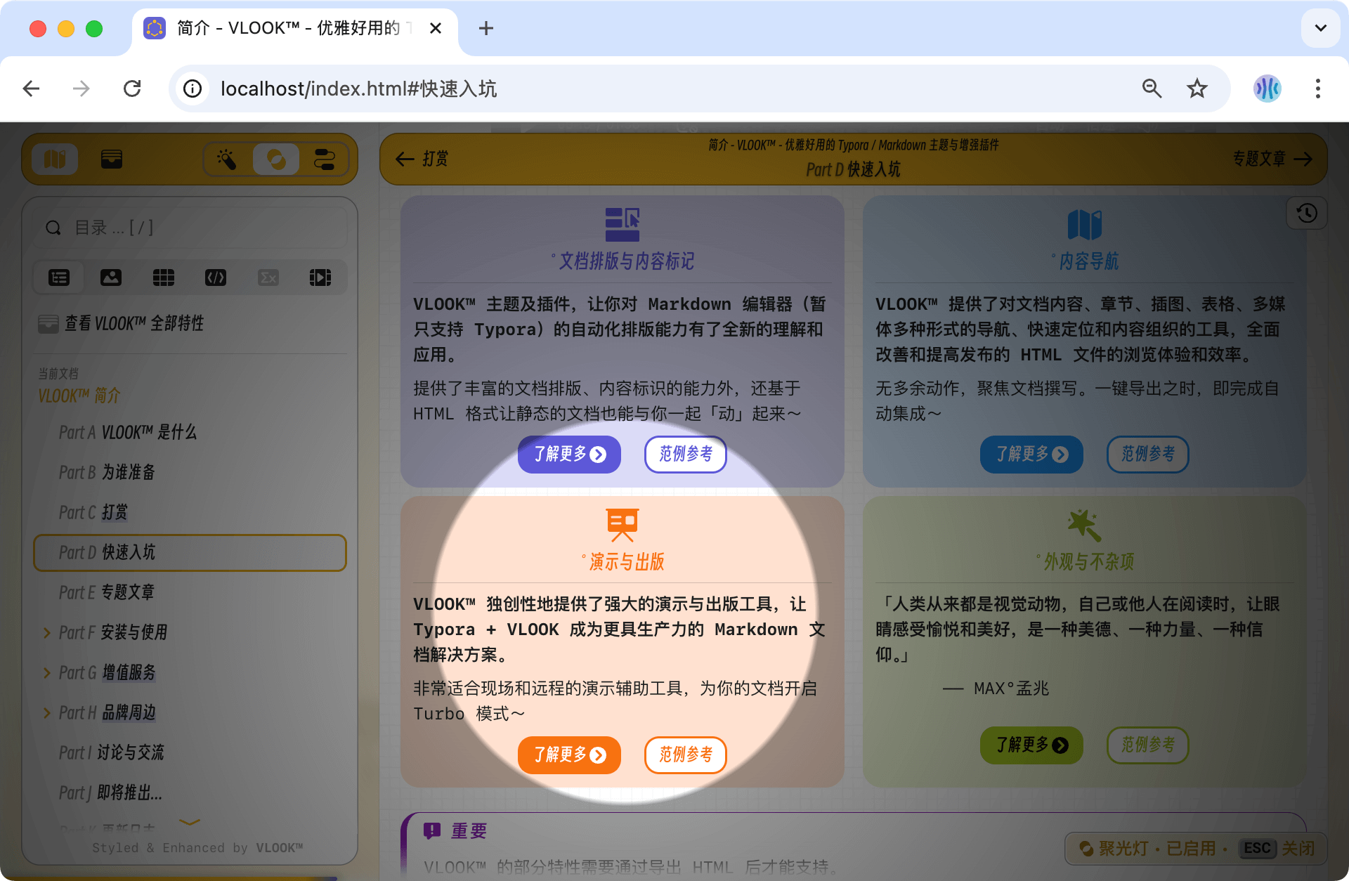
Task: Click the magic wand effects icon
Action: tap(227, 159)
